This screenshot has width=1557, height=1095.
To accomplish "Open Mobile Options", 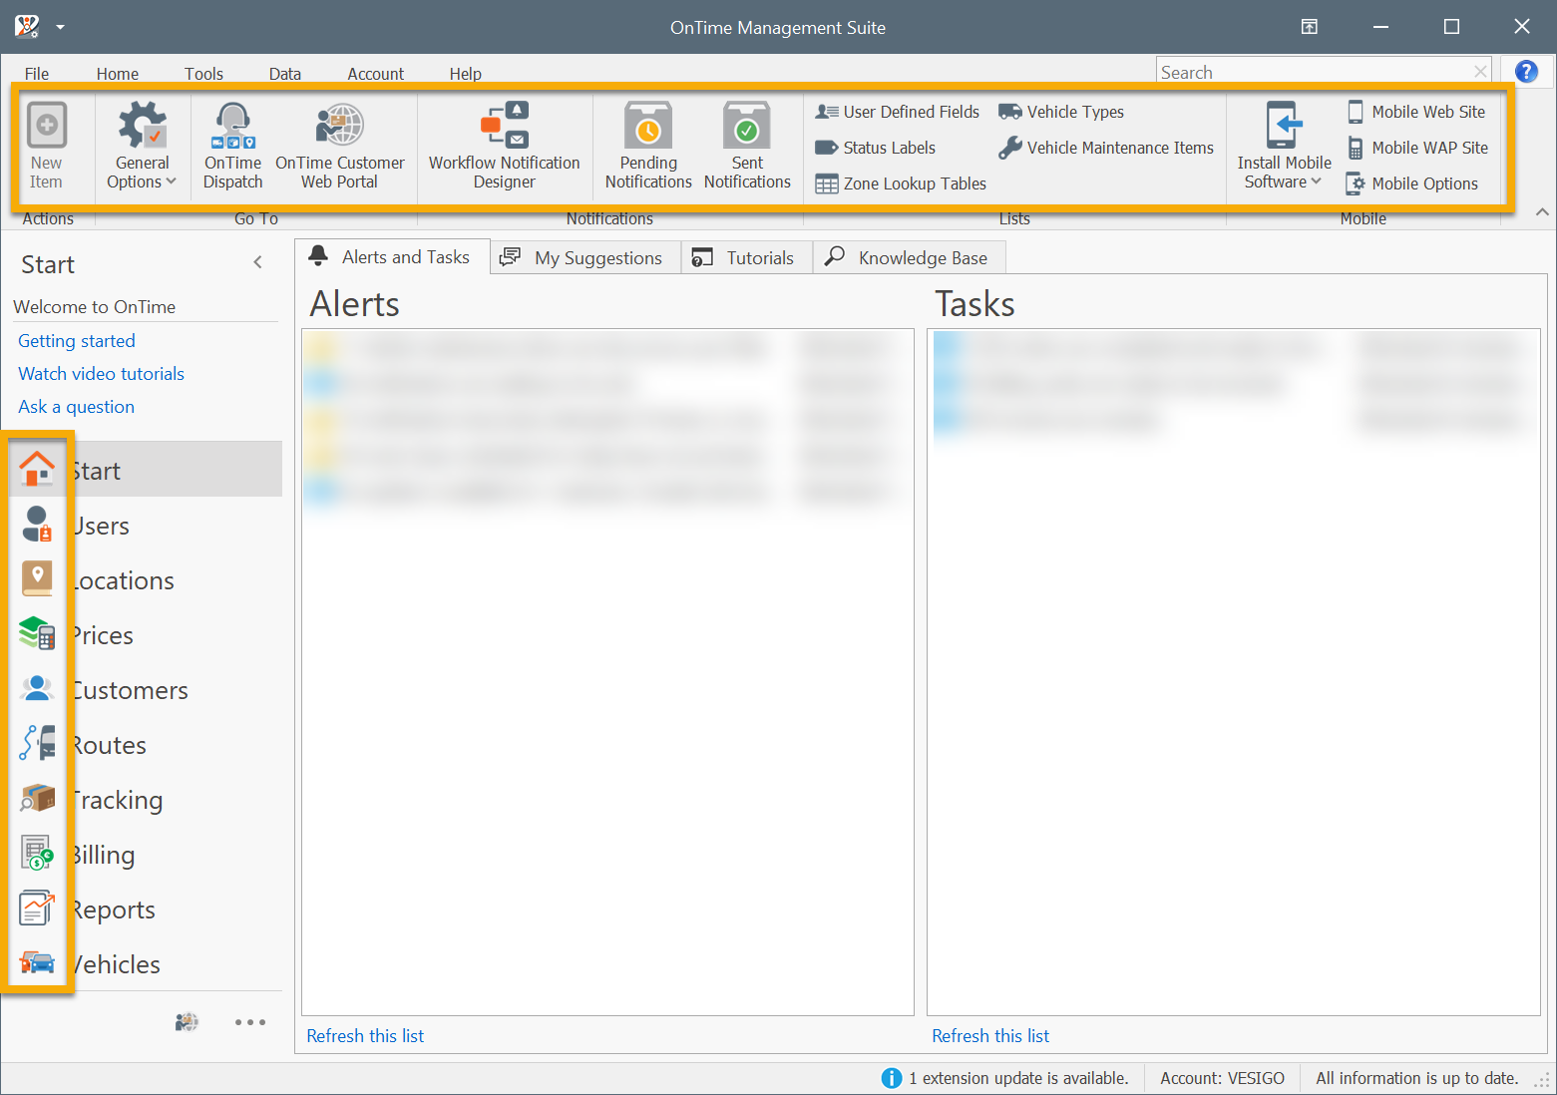I will click(1411, 183).
